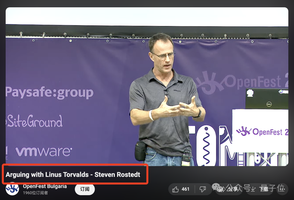Screen dimensions: 294x200
Task: Subscribe using the 订阅 button
Action: pyautogui.click(x=85, y=189)
